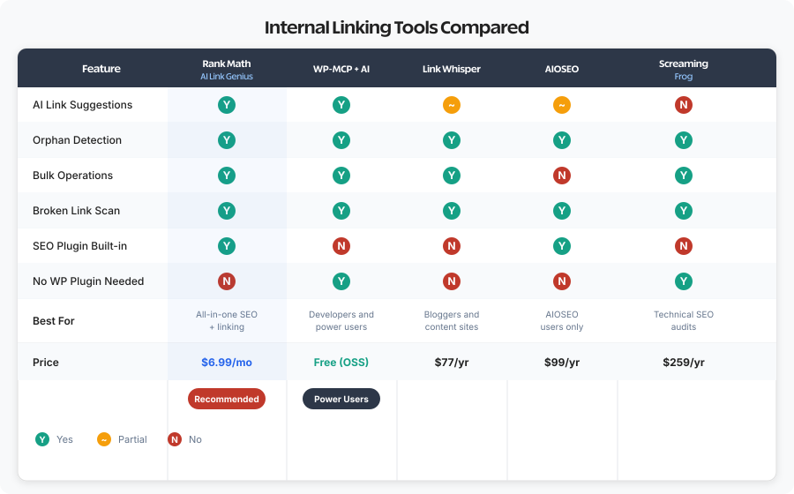
Task: Click the $99/yr price
Action: 562,363
